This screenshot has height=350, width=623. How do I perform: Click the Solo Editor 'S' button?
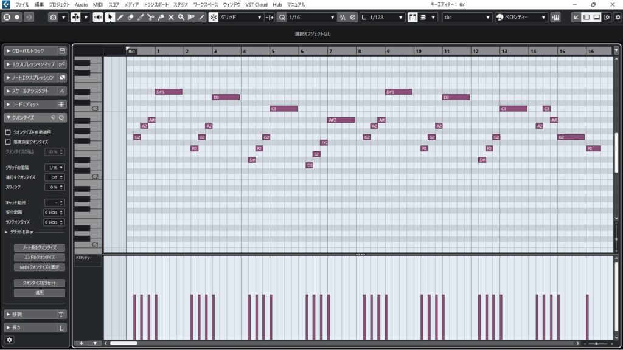point(6,18)
